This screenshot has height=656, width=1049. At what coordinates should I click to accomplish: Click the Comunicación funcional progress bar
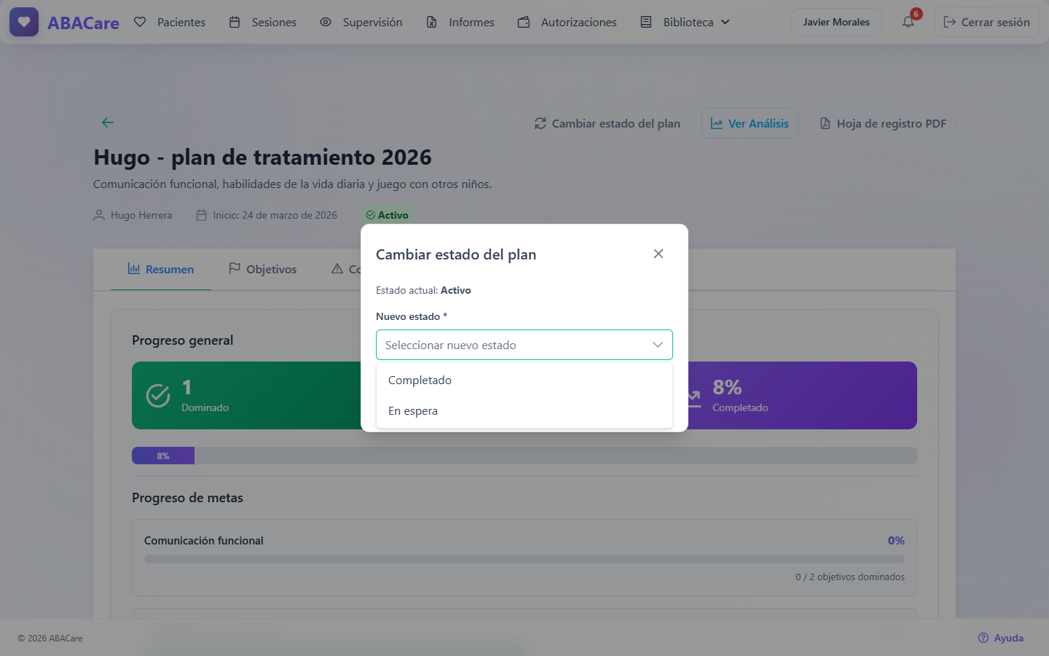click(x=524, y=559)
